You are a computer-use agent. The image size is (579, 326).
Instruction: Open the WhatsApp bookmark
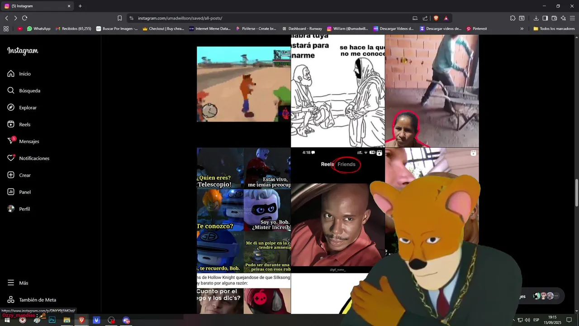click(x=38, y=29)
